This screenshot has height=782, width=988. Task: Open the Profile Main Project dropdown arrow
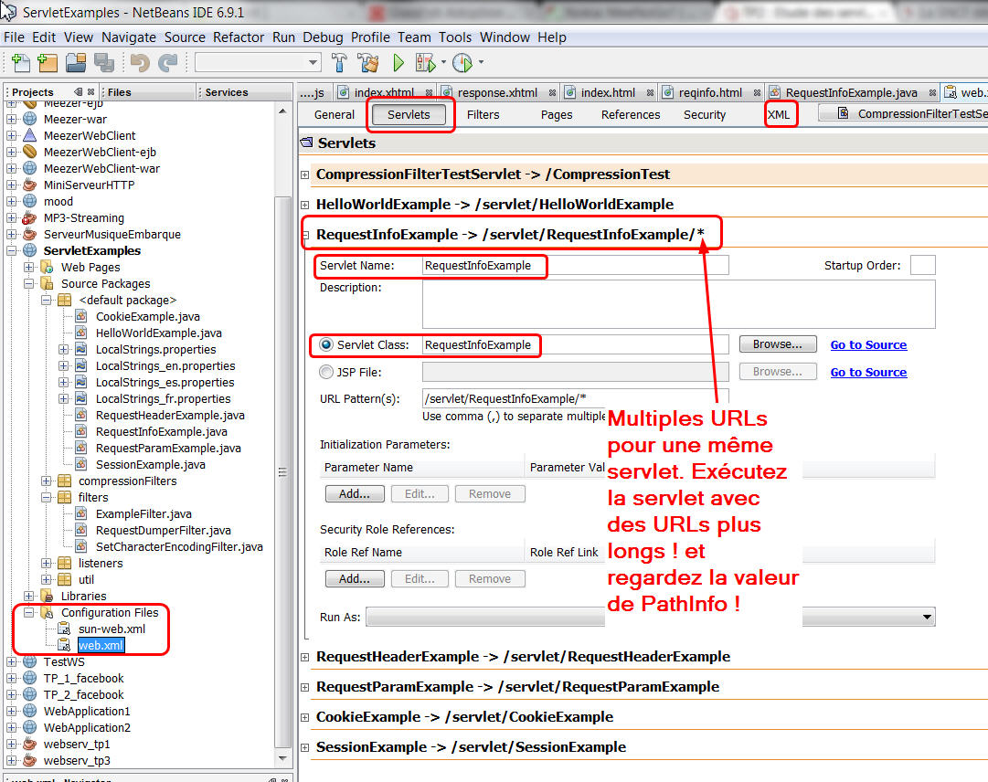click(481, 62)
